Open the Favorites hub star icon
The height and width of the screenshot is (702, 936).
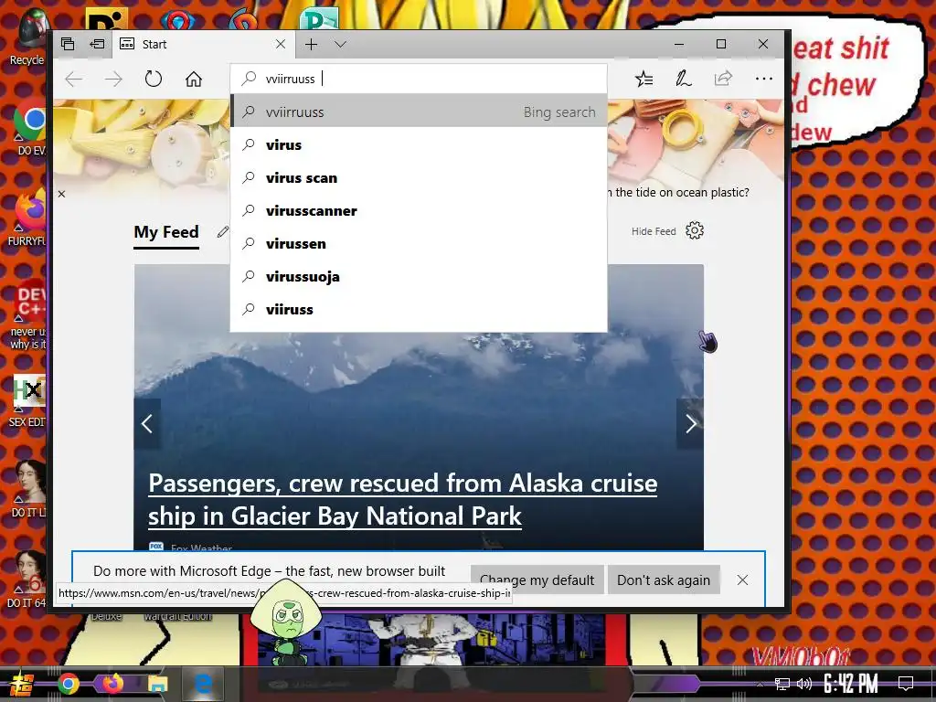coord(643,79)
